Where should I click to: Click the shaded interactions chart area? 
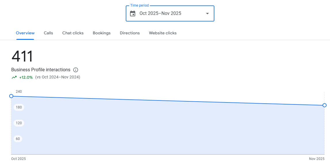(x=167, y=129)
